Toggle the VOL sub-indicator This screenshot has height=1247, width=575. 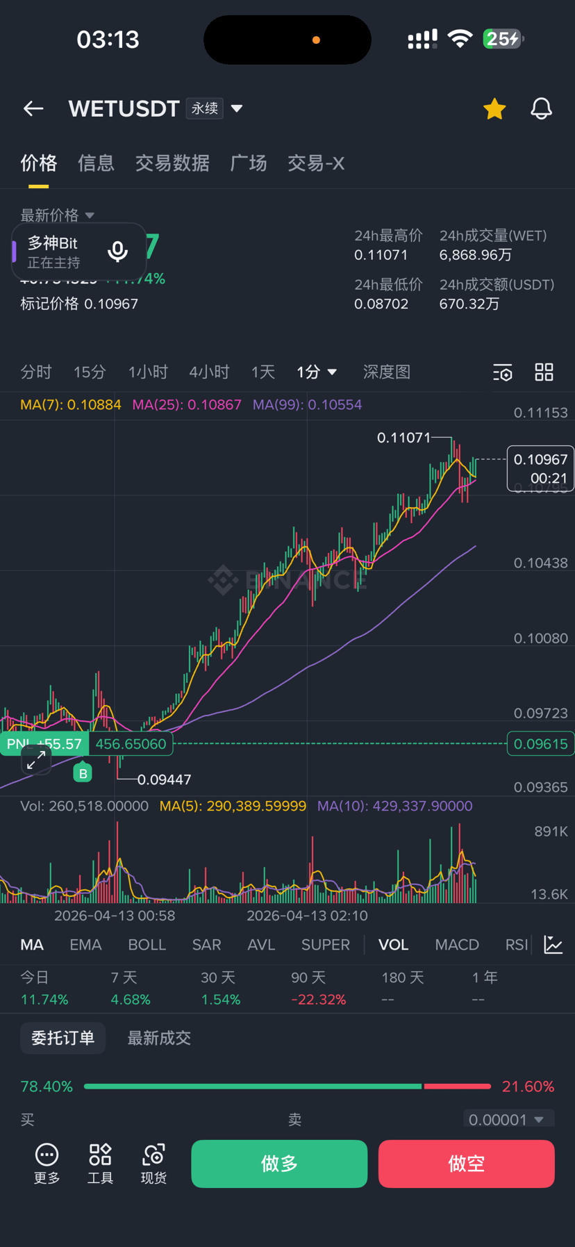point(393,945)
